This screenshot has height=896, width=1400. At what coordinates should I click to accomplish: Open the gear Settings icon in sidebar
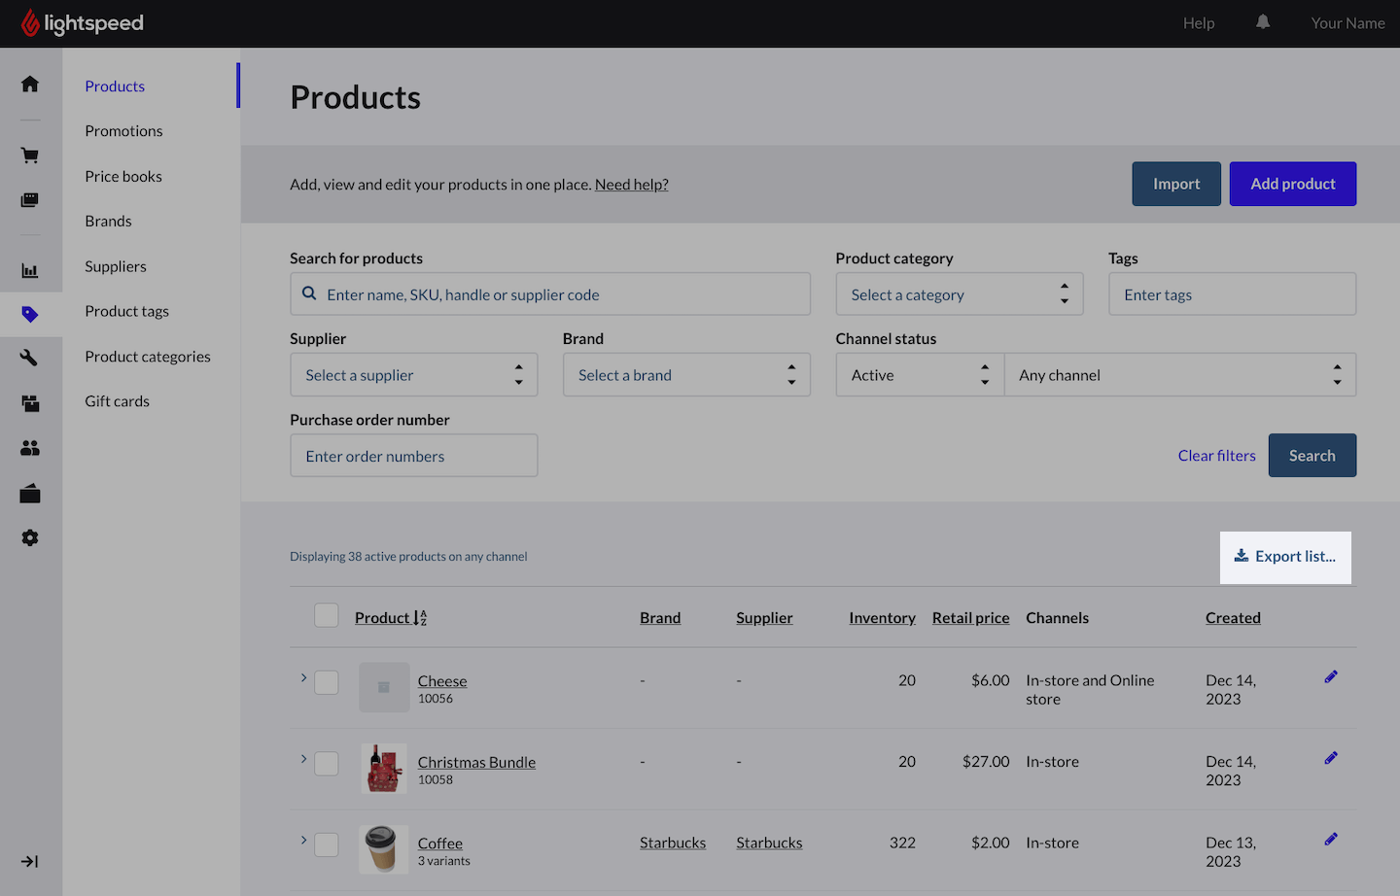pyautogui.click(x=30, y=538)
